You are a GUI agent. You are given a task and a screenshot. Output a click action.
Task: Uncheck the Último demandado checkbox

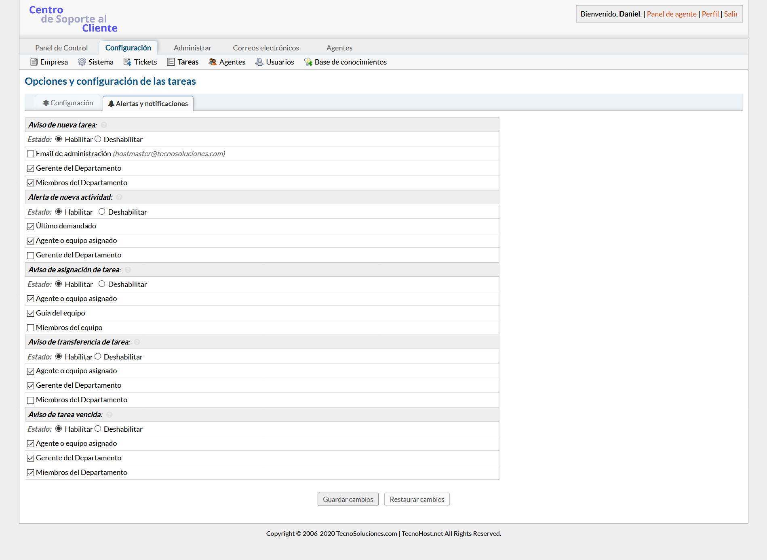click(x=31, y=226)
